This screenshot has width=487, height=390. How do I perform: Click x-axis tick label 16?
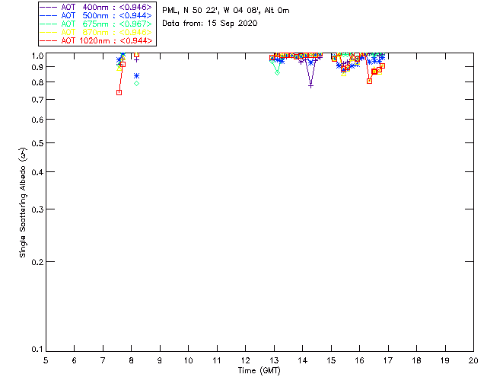click(x=360, y=360)
